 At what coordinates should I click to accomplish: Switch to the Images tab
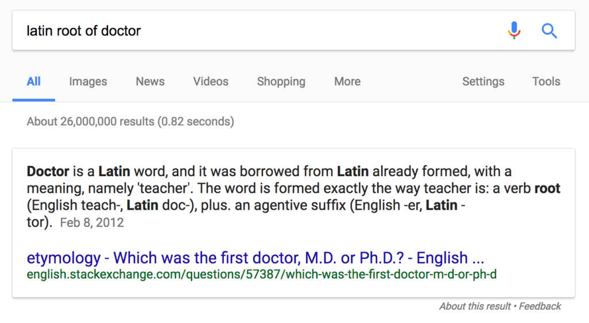(x=88, y=82)
